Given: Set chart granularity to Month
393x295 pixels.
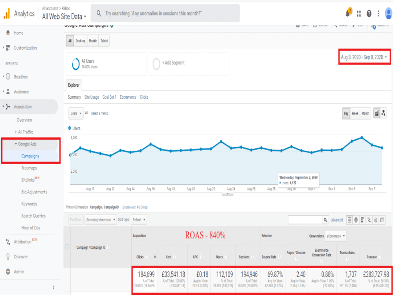Looking at the screenshot, I should point(365,113).
